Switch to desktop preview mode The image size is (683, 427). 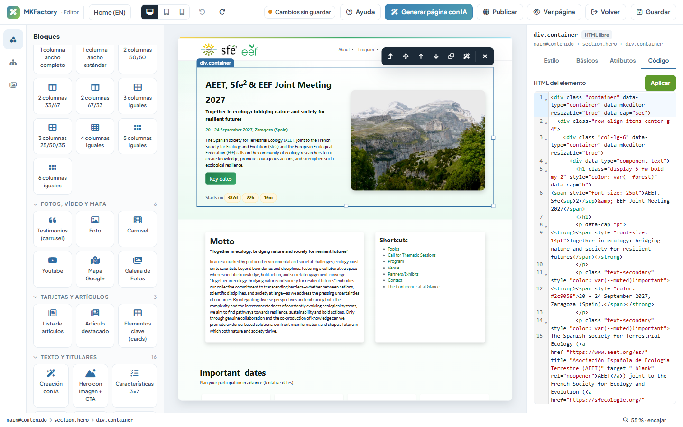[x=150, y=12]
